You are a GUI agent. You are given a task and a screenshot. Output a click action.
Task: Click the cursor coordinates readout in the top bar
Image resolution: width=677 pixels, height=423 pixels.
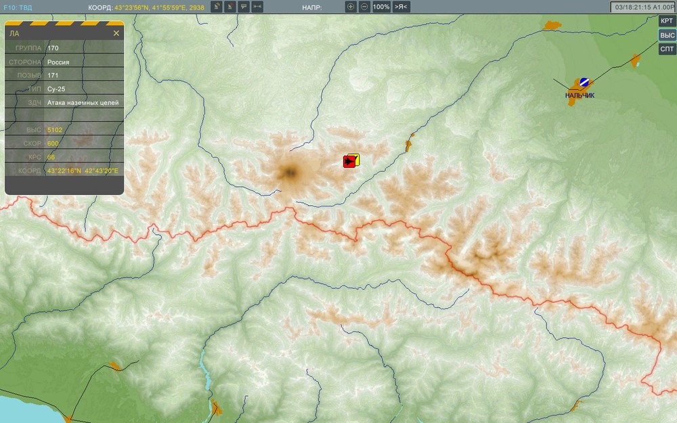coord(159,7)
